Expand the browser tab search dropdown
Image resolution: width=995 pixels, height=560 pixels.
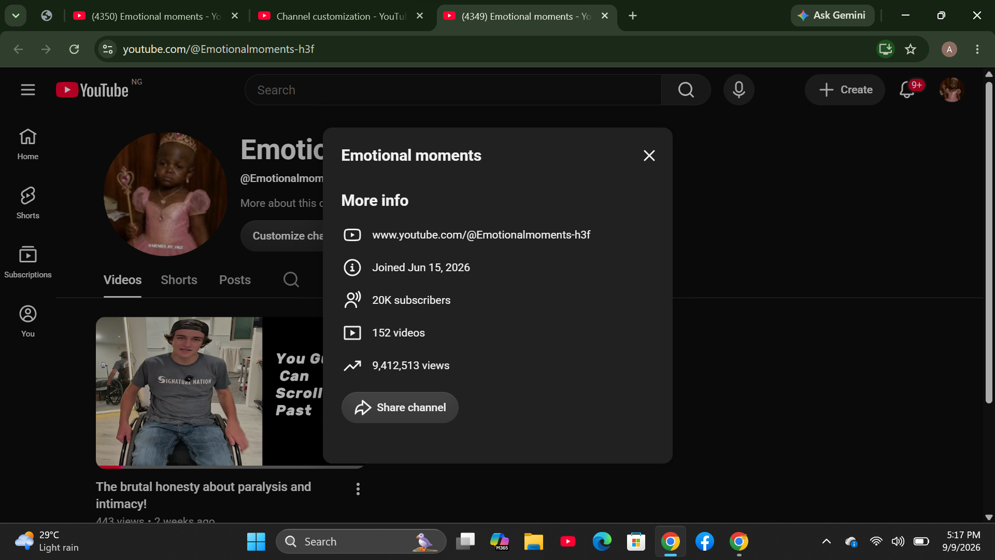[16, 16]
